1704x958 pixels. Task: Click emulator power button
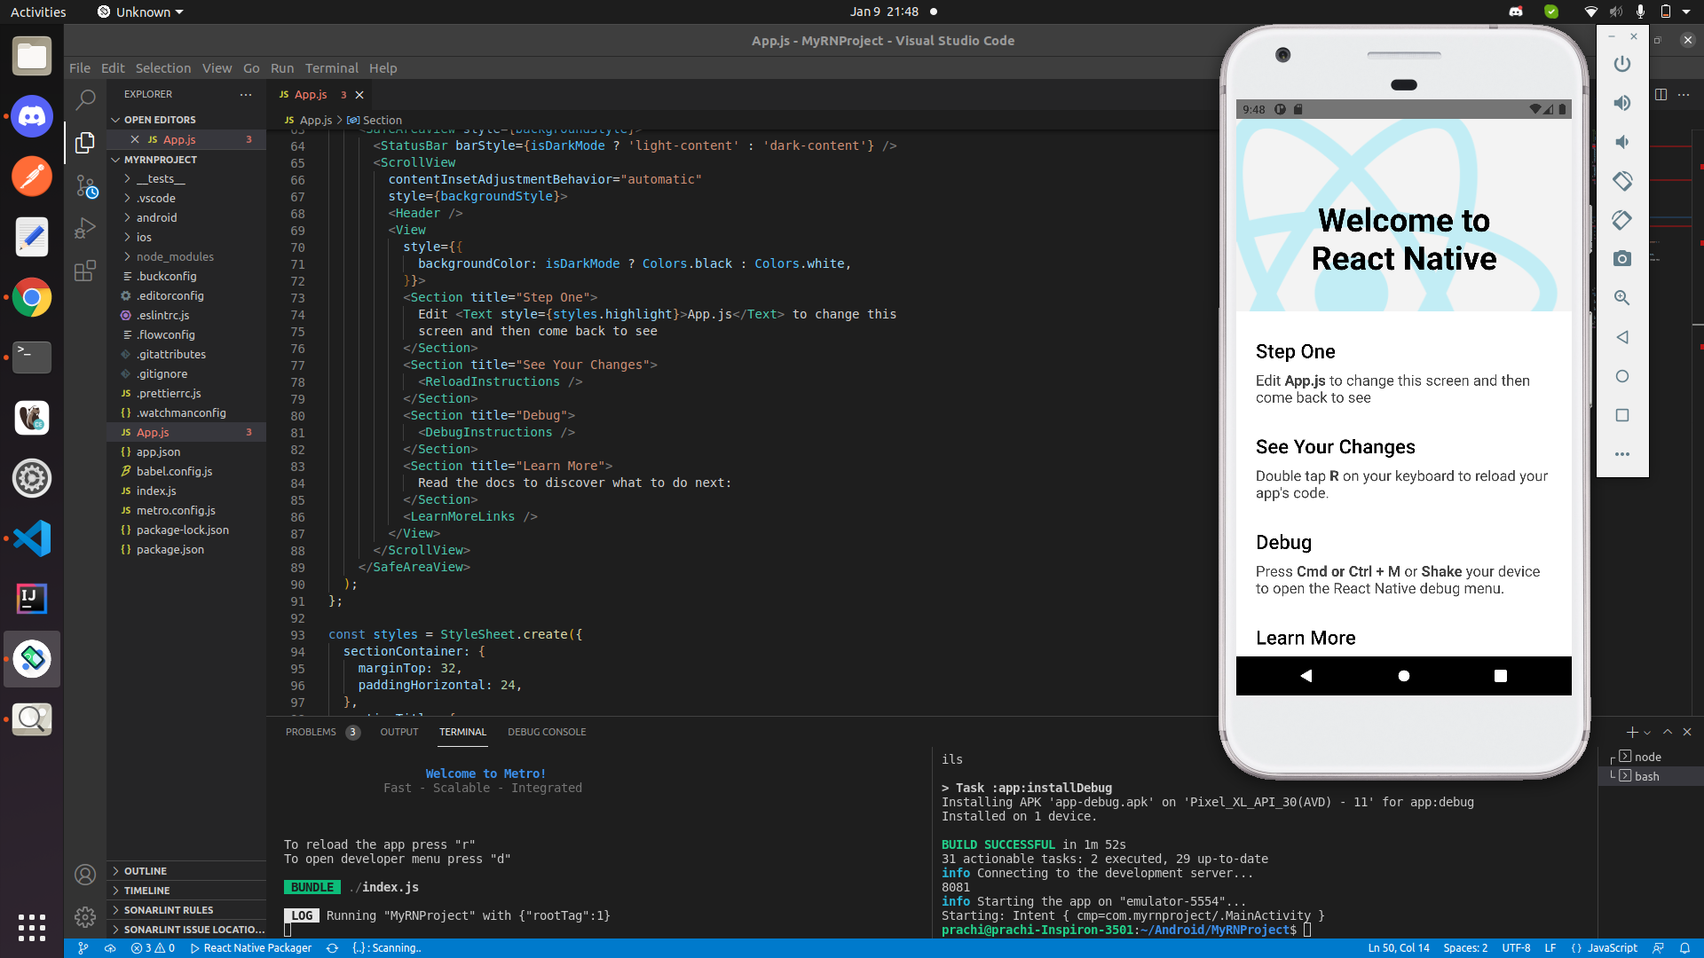(x=1622, y=64)
